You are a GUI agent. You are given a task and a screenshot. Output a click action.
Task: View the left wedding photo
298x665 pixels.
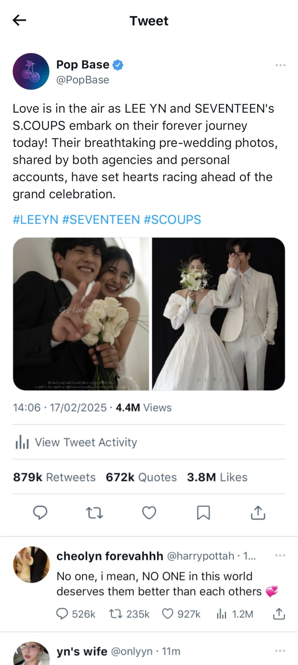[81, 314]
